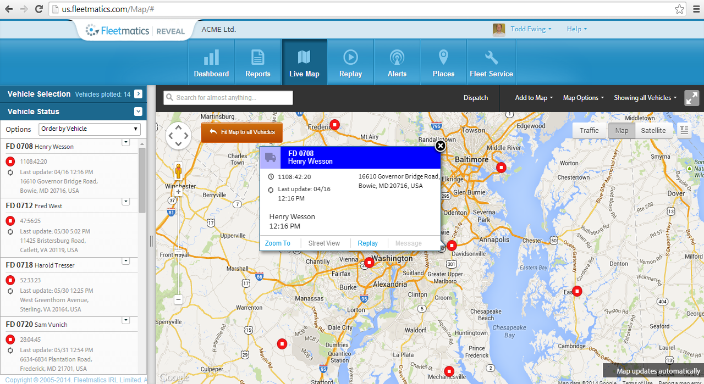Screen dimensions: 704x384
Task: Switch to Satellite map view
Action: pyautogui.click(x=653, y=130)
